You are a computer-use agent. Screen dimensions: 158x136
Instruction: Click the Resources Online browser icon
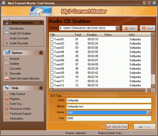click(7, 109)
